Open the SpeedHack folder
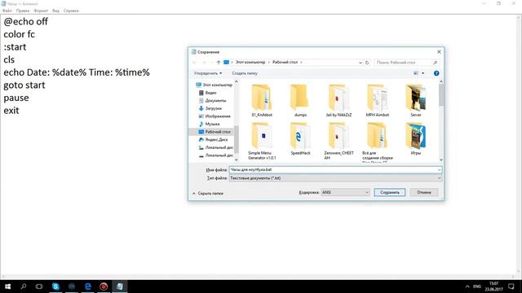 point(300,138)
